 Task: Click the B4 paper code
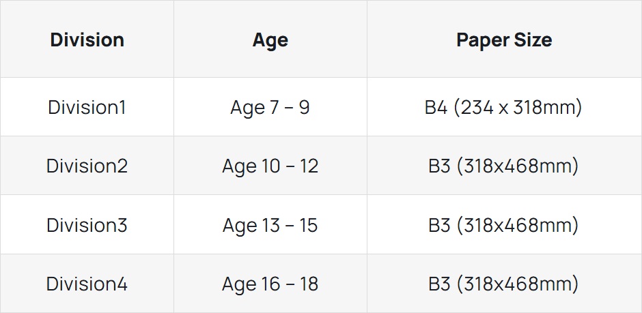coord(436,107)
